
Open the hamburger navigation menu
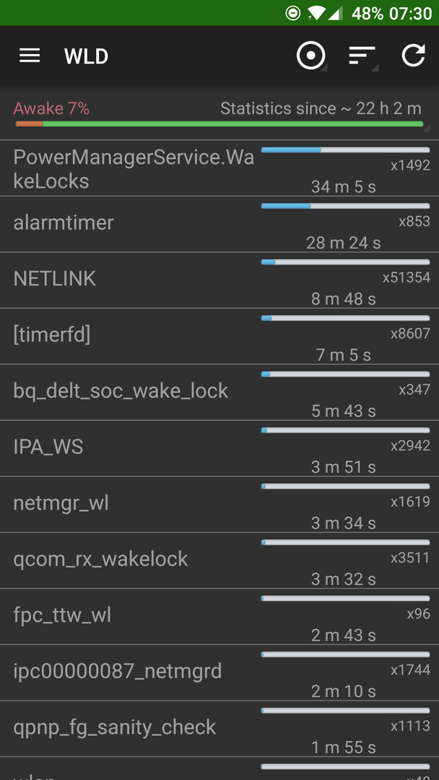[30, 56]
